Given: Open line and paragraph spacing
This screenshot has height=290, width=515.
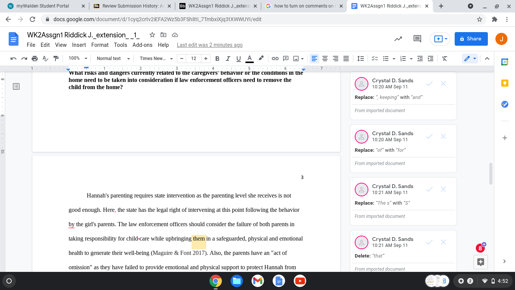Looking at the screenshot, I should pos(360,59).
